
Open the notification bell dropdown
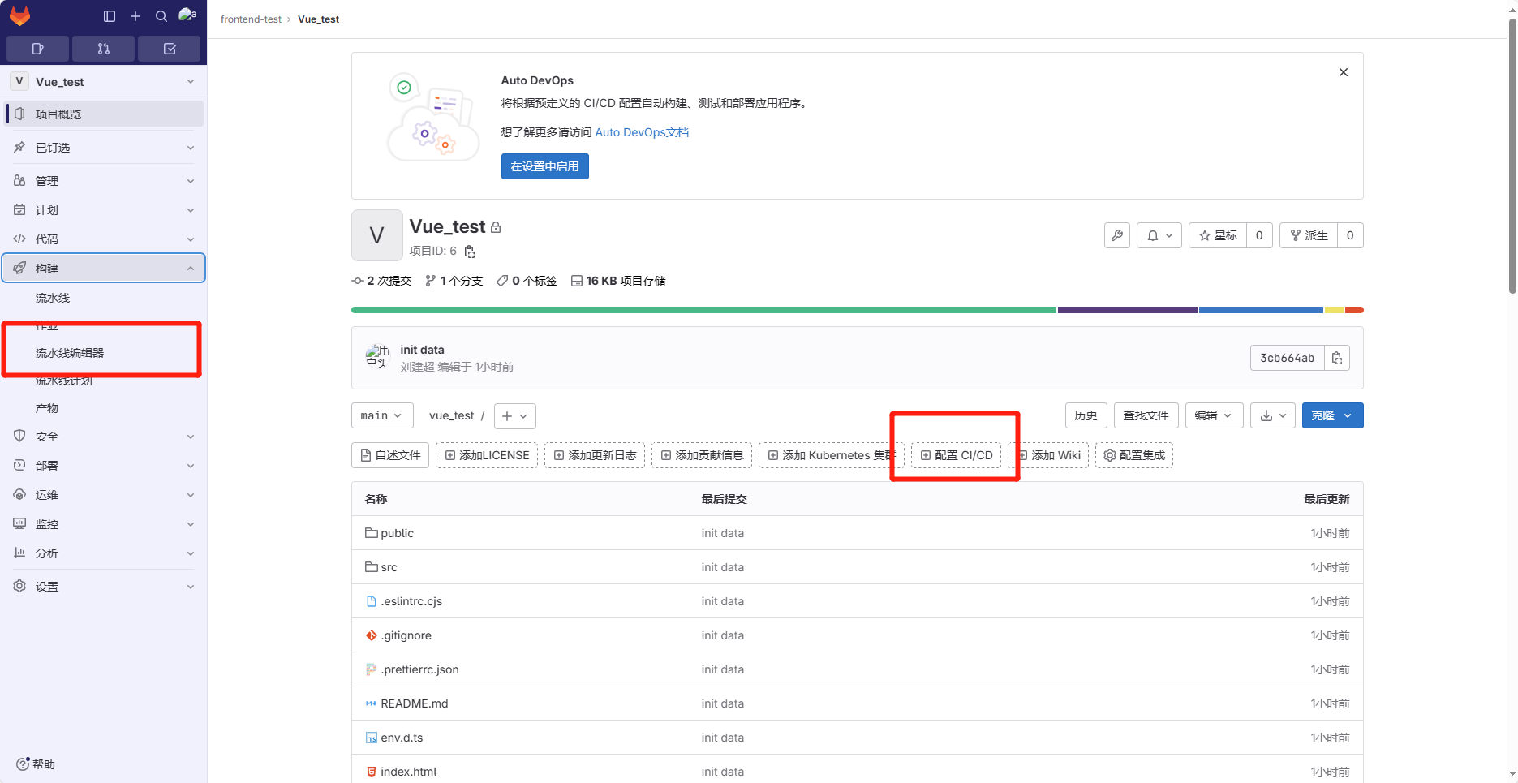click(x=1159, y=235)
